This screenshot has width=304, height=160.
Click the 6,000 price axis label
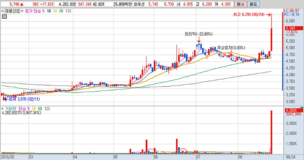pos(290,21)
